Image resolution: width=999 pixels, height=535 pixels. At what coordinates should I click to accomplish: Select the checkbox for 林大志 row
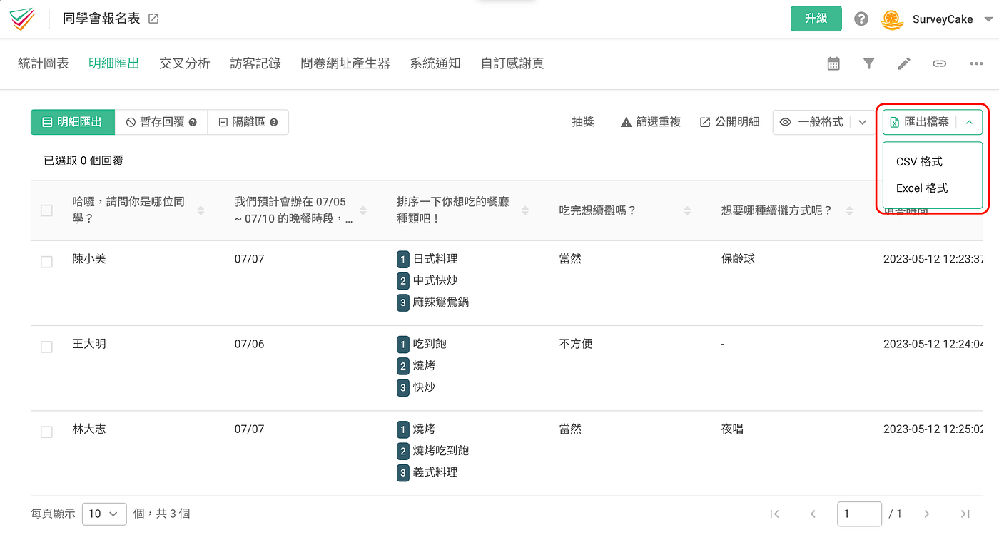click(46, 432)
